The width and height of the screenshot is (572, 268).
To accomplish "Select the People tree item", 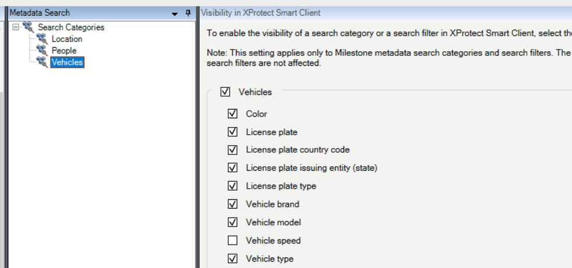I will tap(64, 51).
